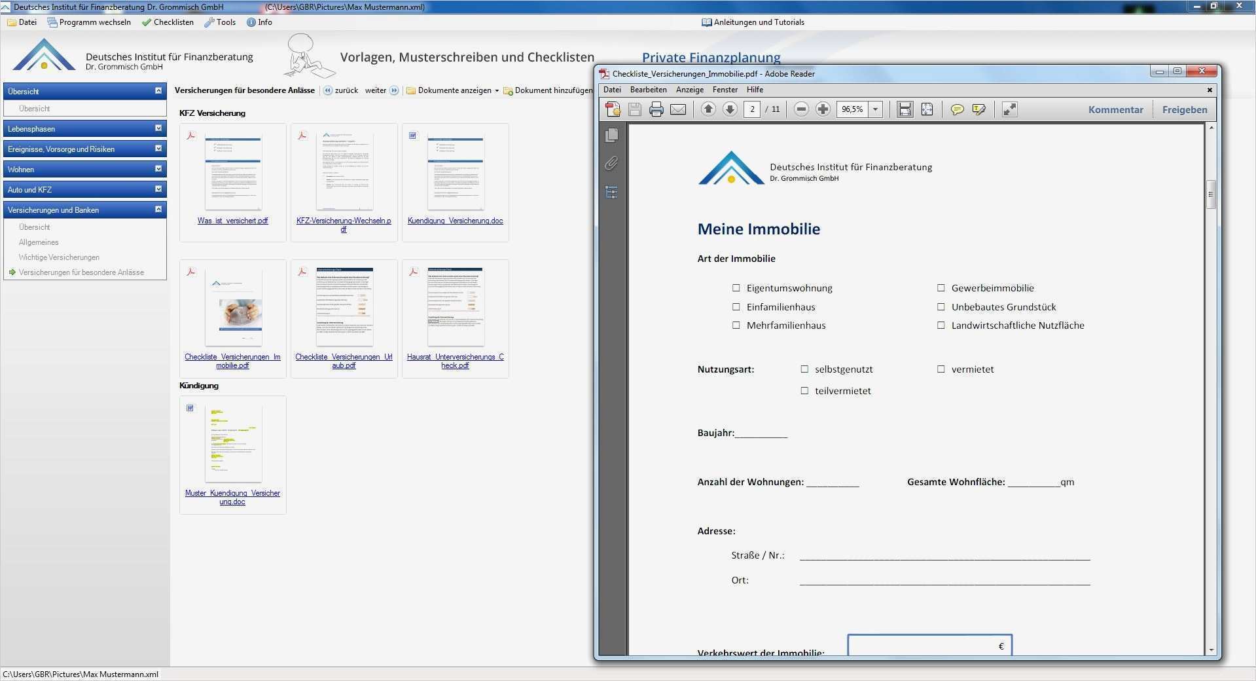Open Bearbeiten menu in Adobe Reader

point(648,90)
